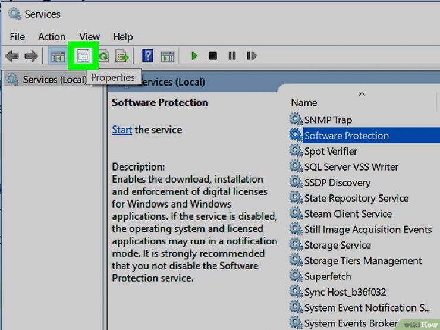Click the Forward arrow toolbar button
440x330 pixels.
coord(31,56)
